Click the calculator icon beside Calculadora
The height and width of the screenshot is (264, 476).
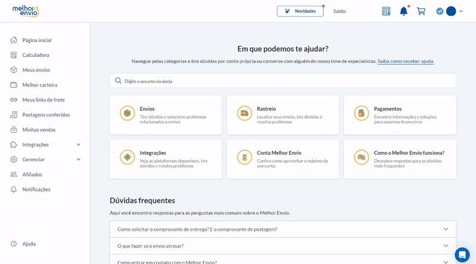(14, 55)
